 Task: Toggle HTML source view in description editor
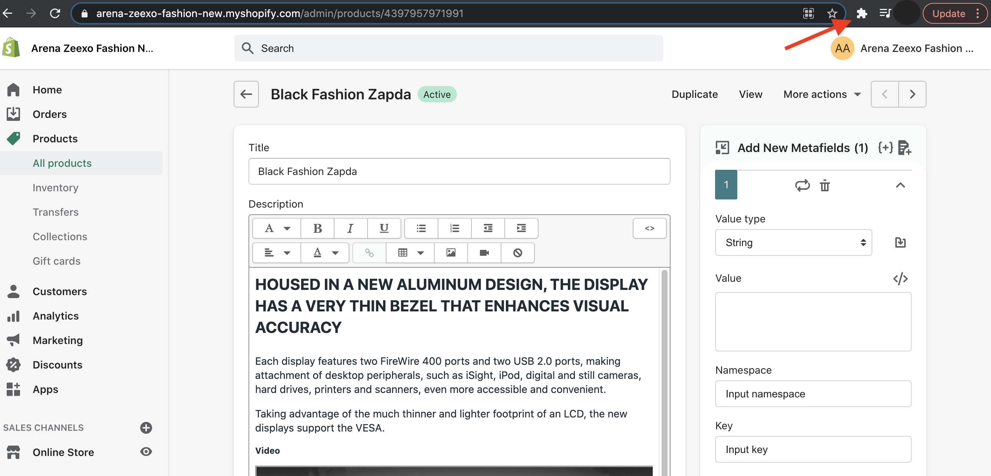click(x=649, y=228)
